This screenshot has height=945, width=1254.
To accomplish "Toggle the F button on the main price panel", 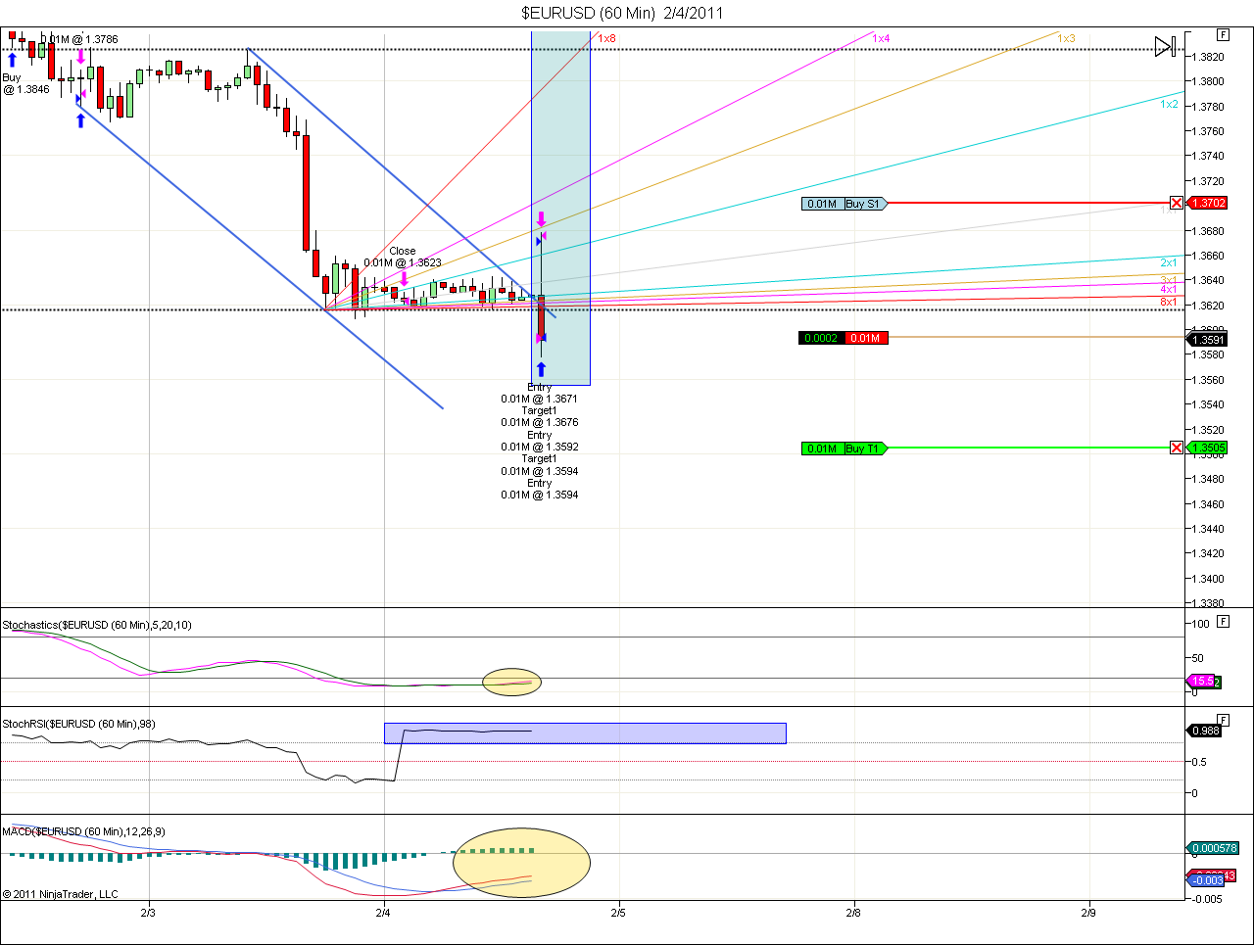I will tap(1223, 32).
